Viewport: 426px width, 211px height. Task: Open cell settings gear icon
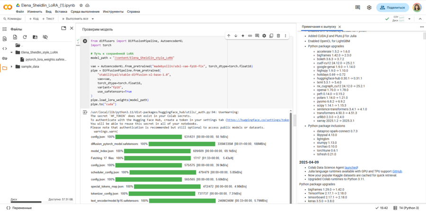click(264, 35)
